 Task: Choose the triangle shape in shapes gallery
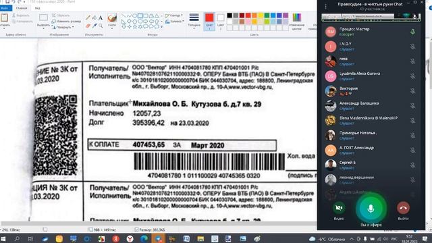pyautogui.click(x=157, y=16)
